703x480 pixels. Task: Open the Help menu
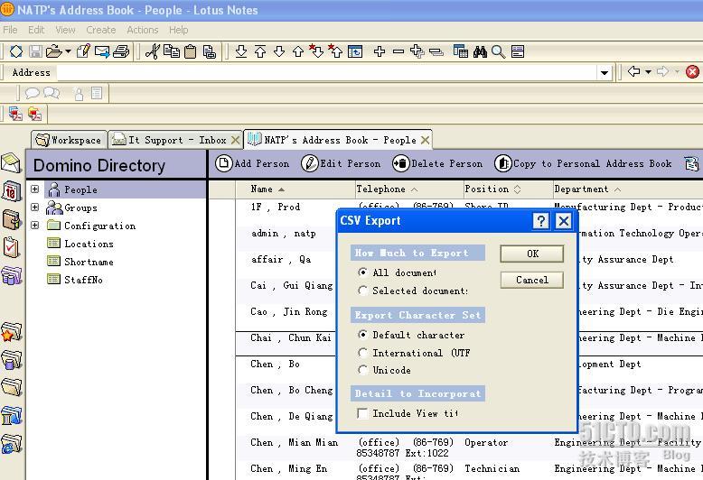point(178,30)
